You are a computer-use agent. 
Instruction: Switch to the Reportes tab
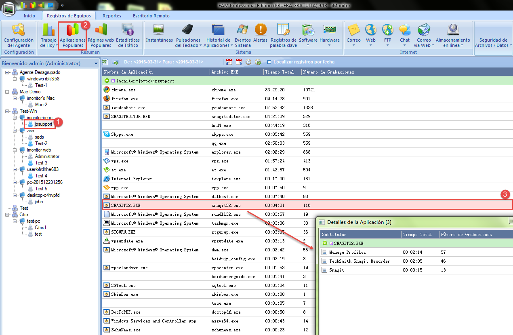click(x=111, y=16)
